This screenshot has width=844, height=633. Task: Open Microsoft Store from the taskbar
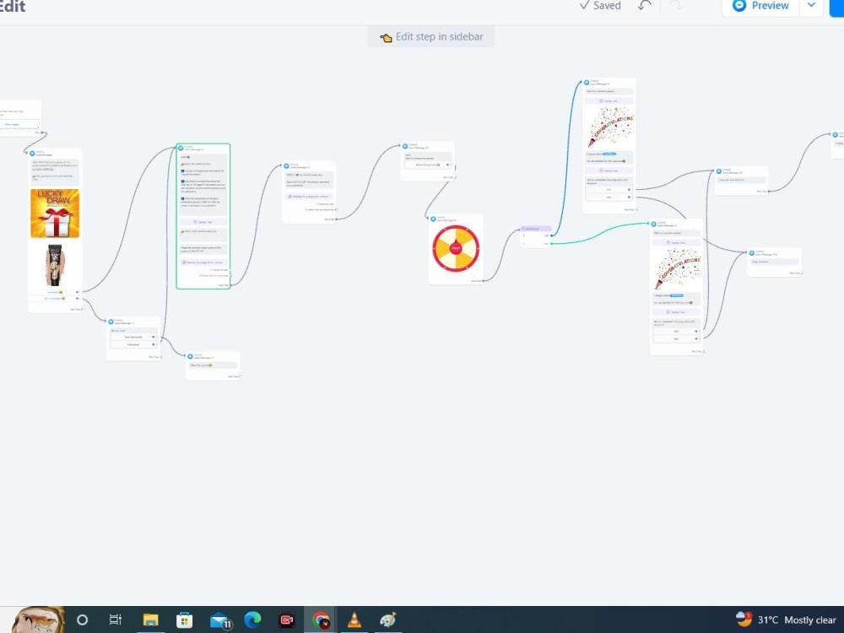(x=184, y=619)
